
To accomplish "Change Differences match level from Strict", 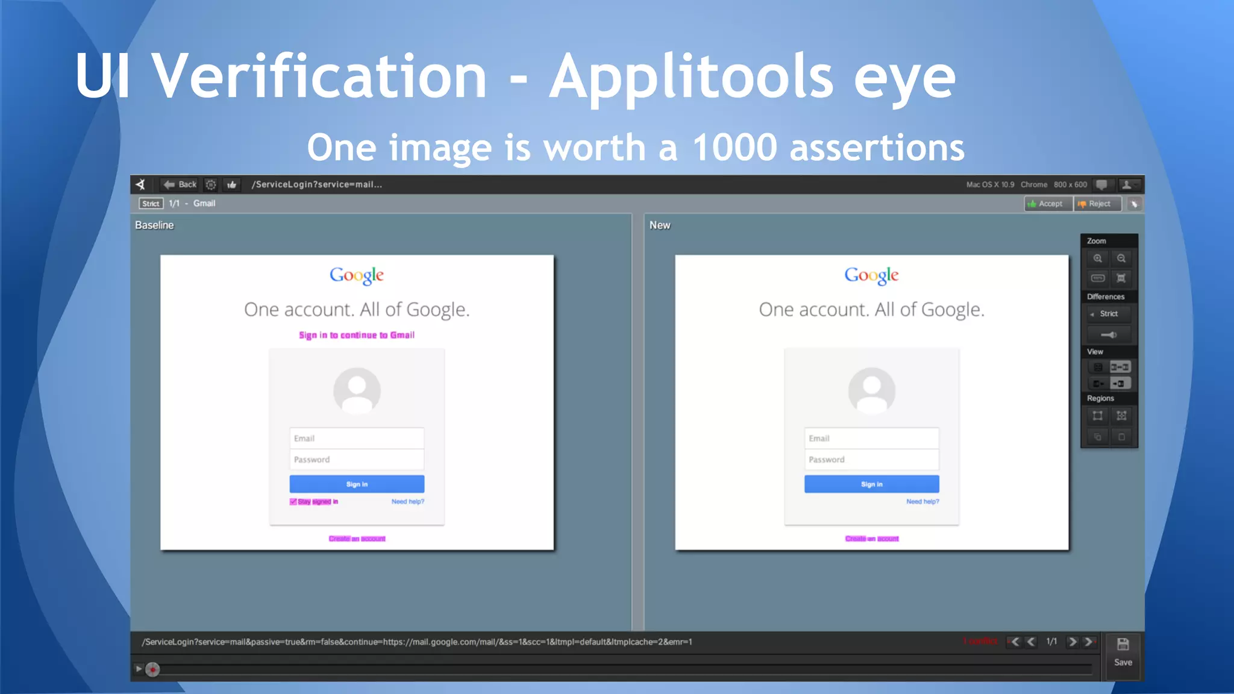I will pos(1109,314).
